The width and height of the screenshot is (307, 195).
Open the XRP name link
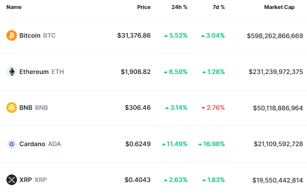[x=33, y=180]
